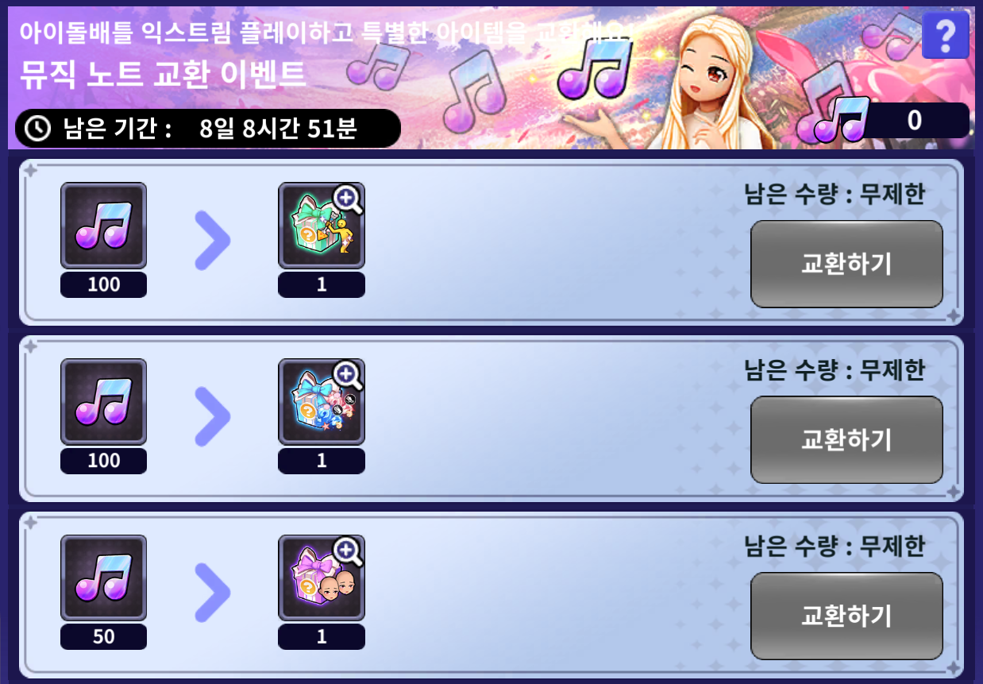Click 교환하기 button for purple gift box
Viewport: 983px width, 684px height.
pyautogui.click(x=846, y=616)
